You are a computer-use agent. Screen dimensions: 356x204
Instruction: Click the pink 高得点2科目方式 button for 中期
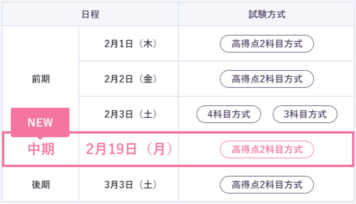(x=267, y=149)
